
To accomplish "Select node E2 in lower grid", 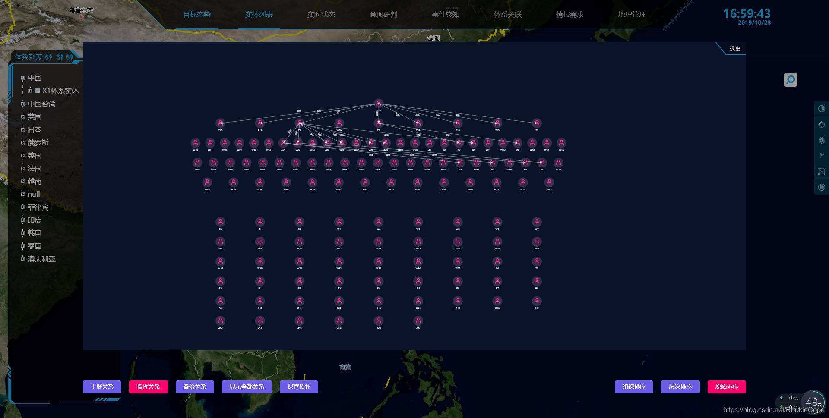I will (x=220, y=222).
